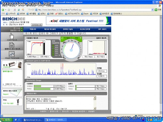
Task: Click the Windows Start button
Action: click(x=6, y=120)
